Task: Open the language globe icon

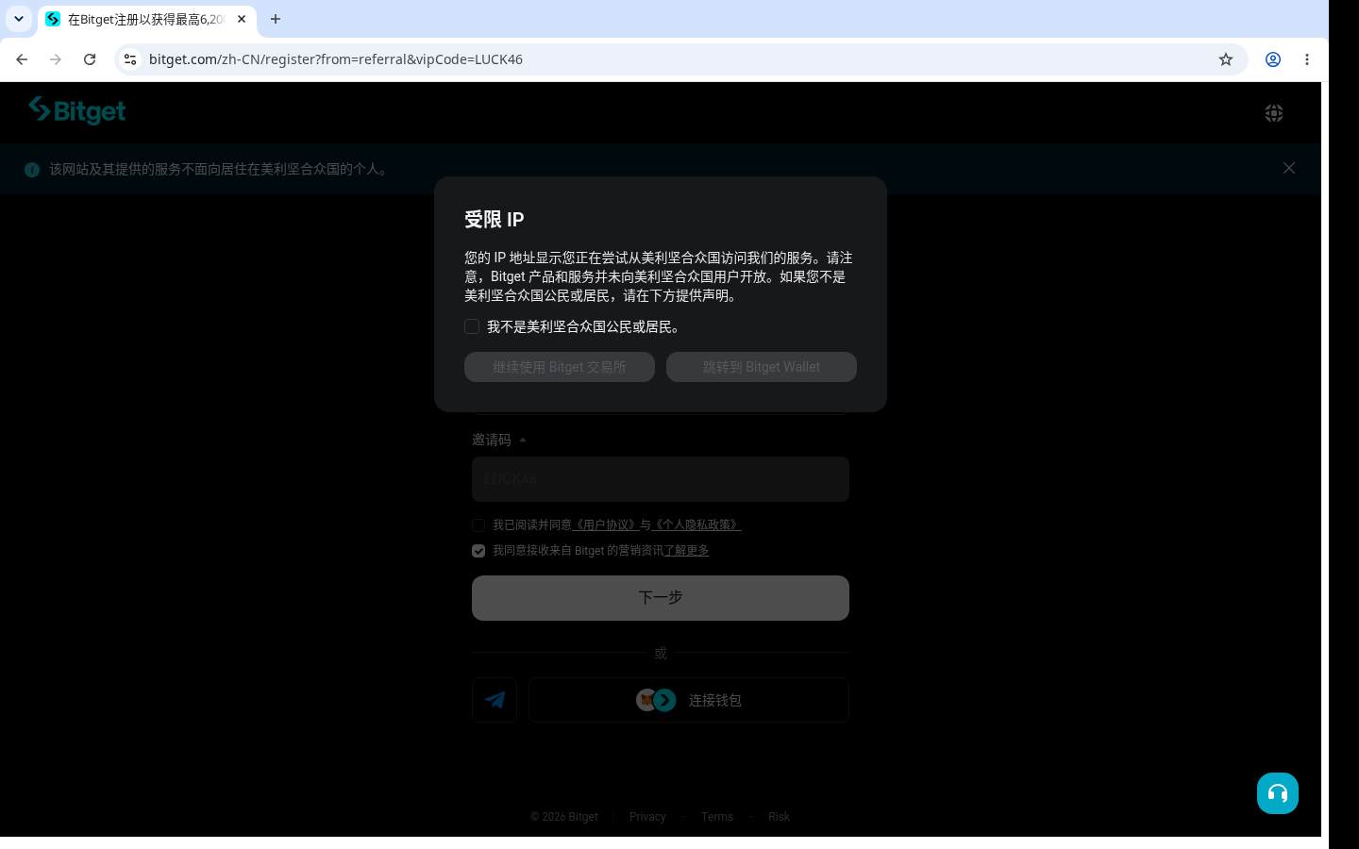Action: point(1273,113)
